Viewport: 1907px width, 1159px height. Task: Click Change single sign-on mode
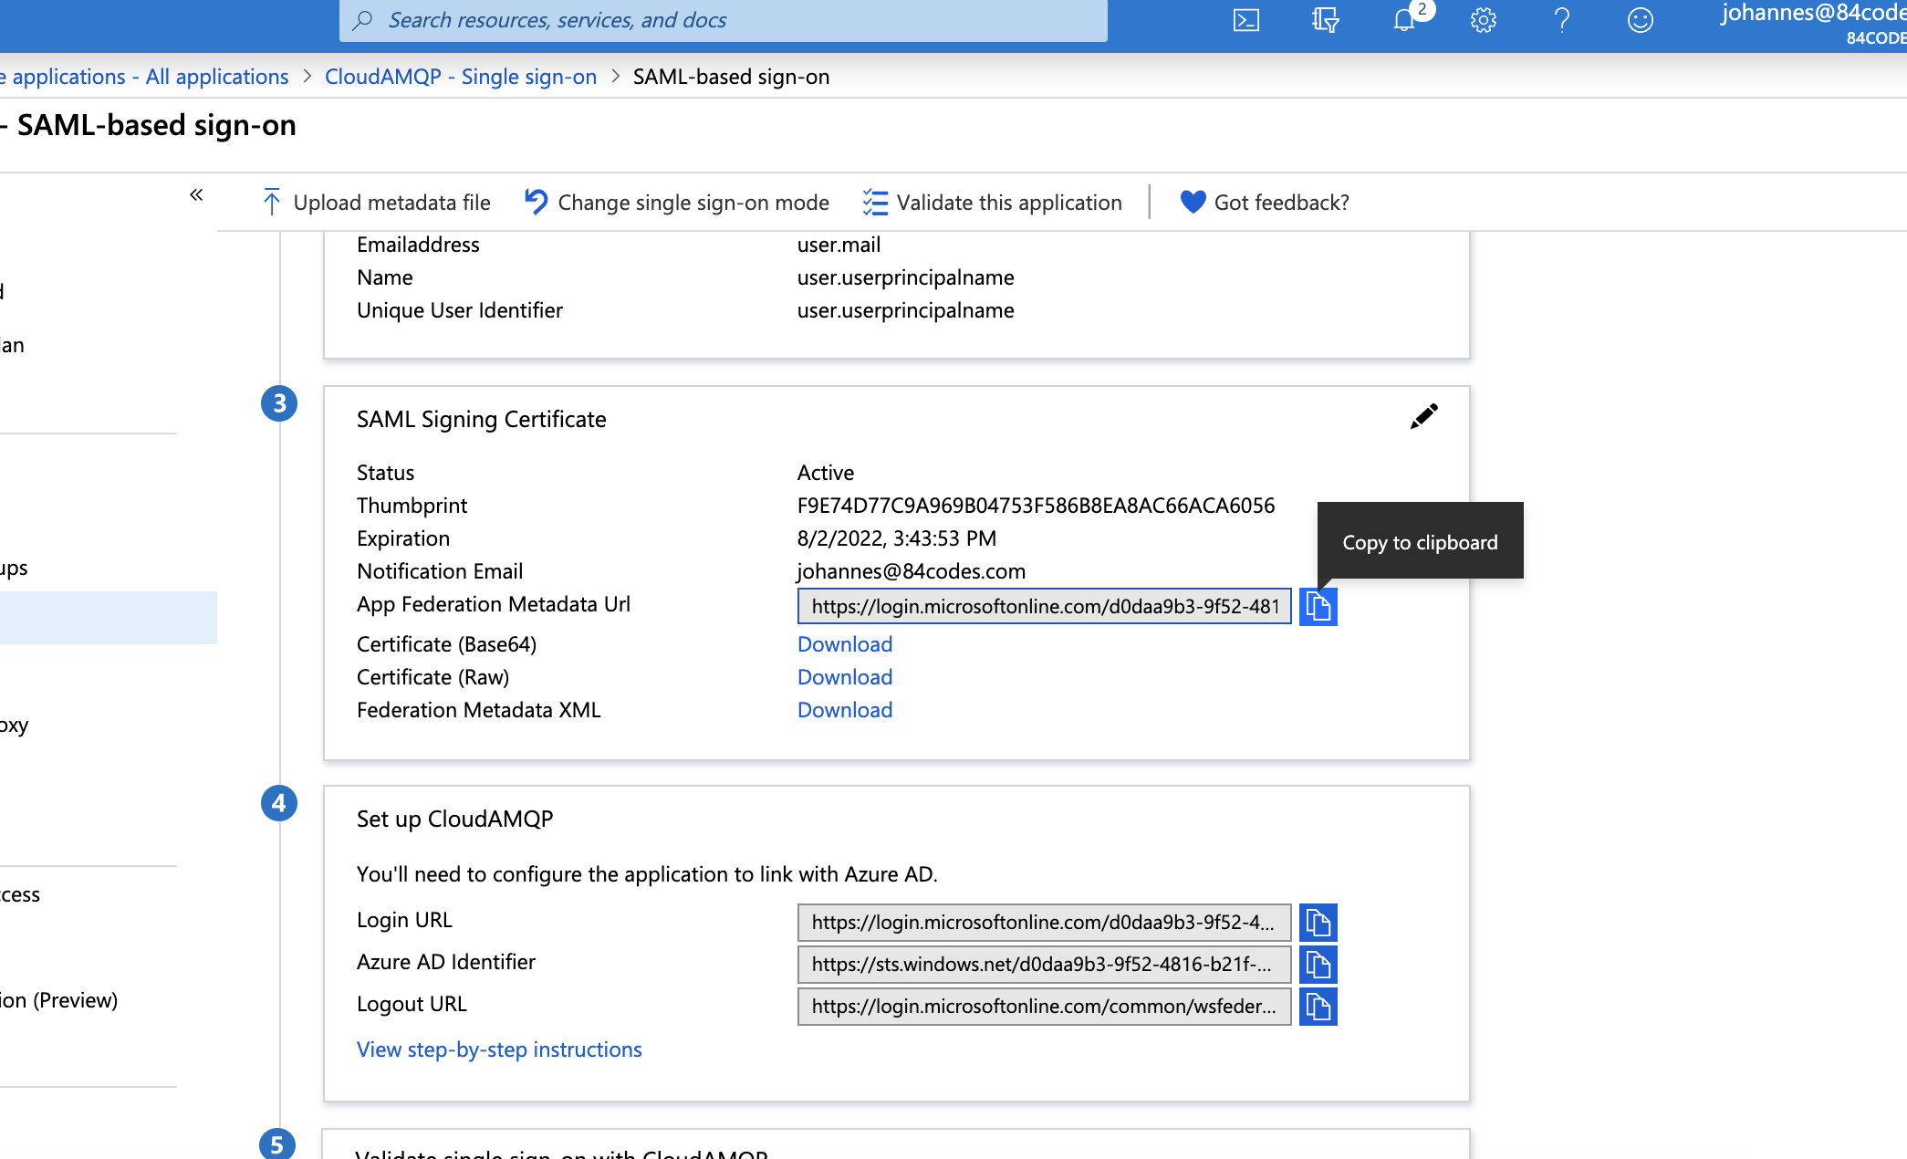coord(677,203)
